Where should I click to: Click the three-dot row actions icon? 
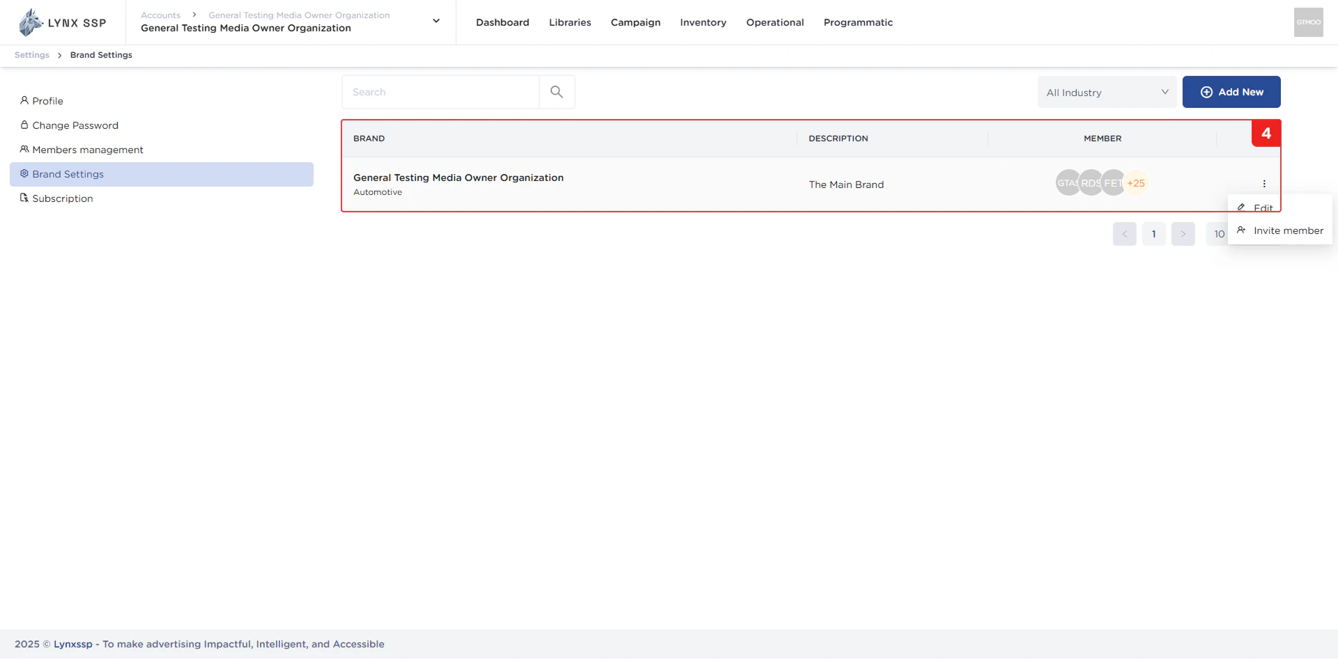[x=1264, y=184]
